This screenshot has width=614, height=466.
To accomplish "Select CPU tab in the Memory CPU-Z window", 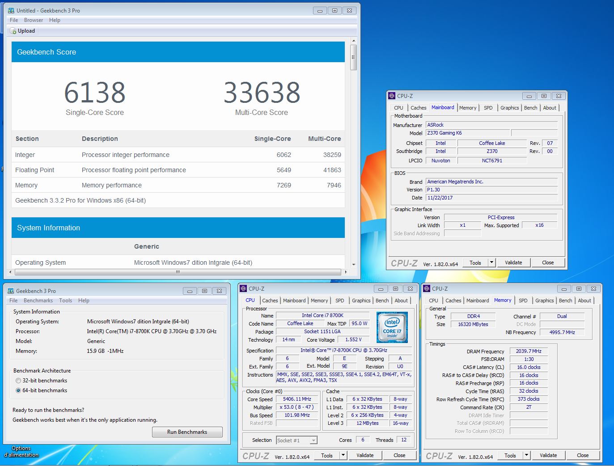I will coord(433,301).
